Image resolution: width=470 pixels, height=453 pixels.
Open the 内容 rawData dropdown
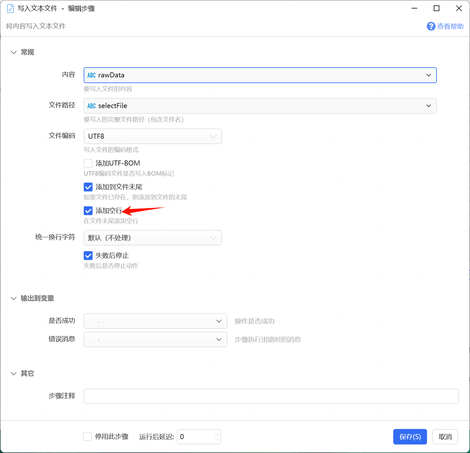260,75
